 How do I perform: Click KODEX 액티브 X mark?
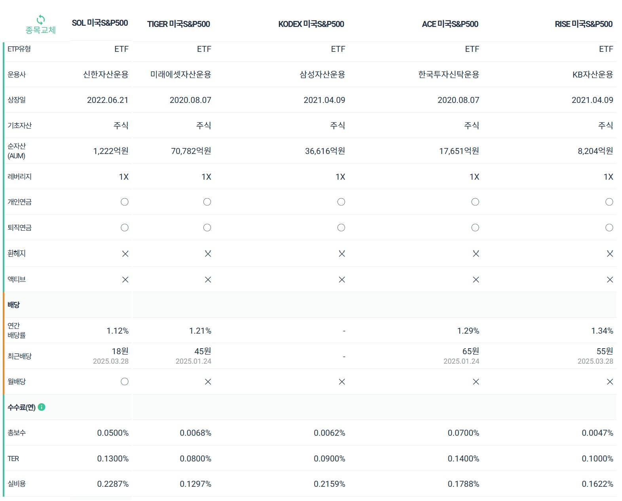342,280
